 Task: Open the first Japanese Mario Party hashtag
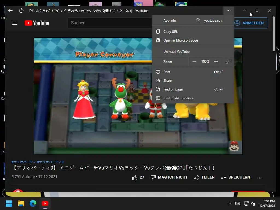pyautogui.click(x=24, y=162)
